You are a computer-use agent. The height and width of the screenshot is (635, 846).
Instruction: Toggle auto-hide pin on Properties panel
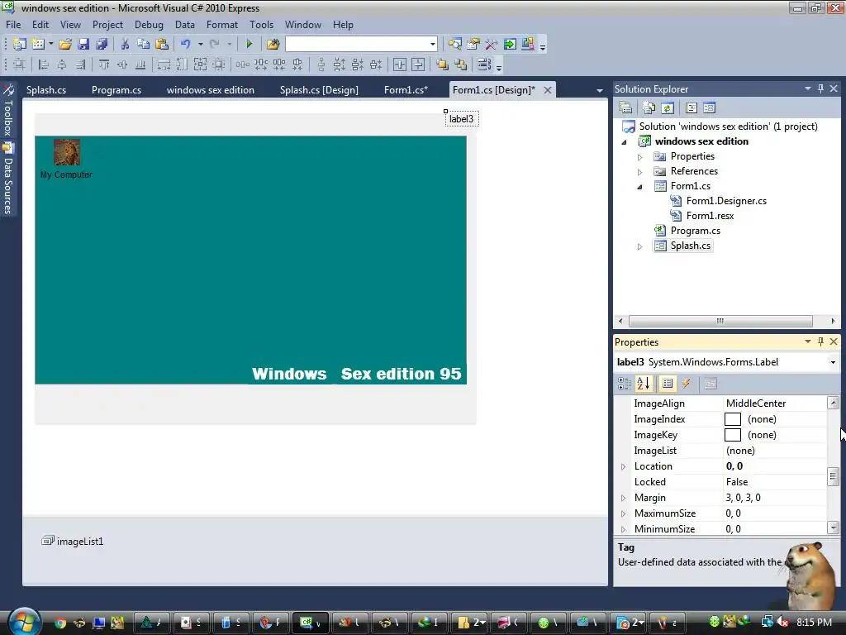pyautogui.click(x=820, y=341)
